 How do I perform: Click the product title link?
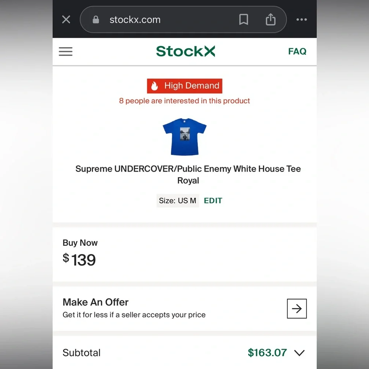188,175
